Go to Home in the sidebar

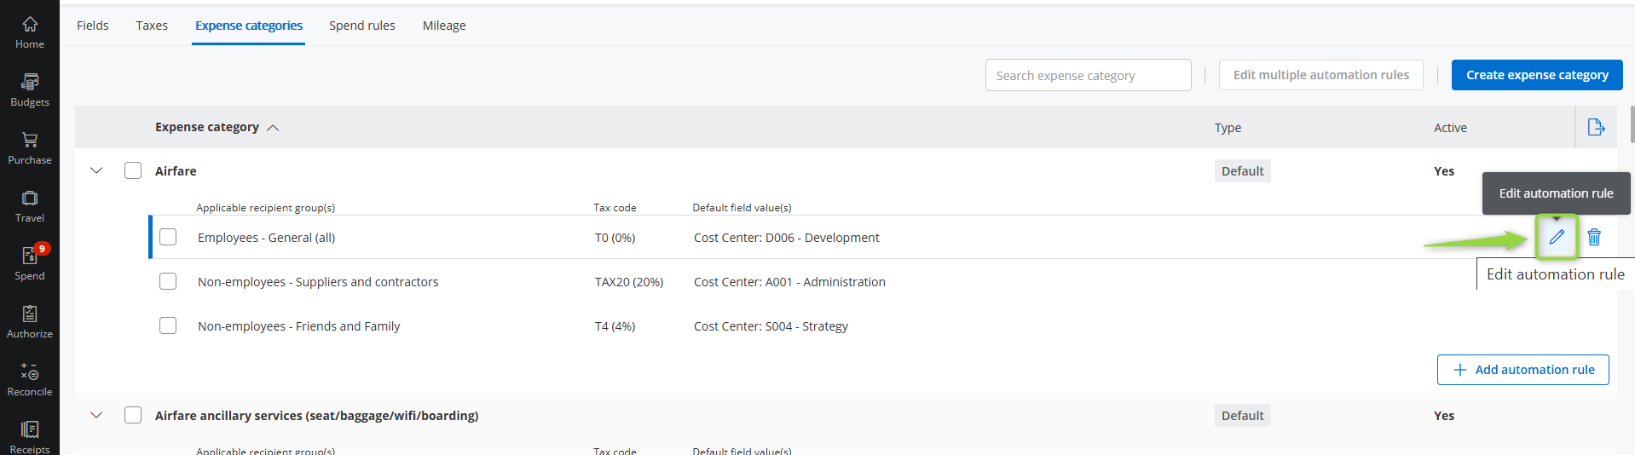click(30, 32)
